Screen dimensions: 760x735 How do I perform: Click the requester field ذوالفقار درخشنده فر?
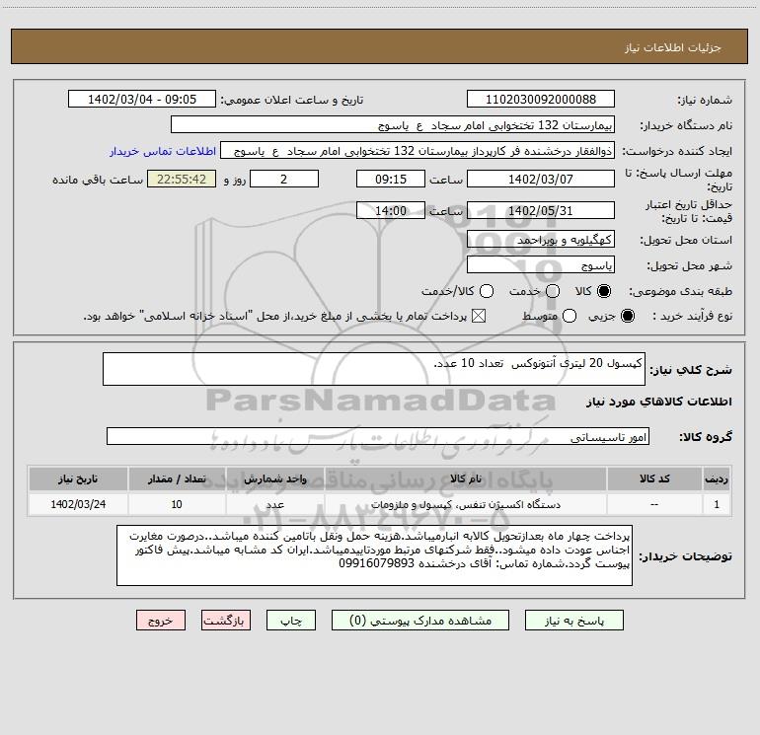(x=418, y=151)
